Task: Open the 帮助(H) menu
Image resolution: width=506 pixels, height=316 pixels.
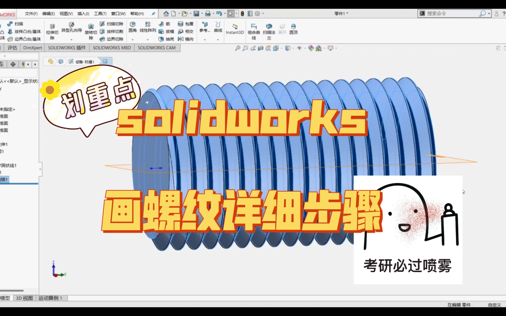Action: click(x=137, y=13)
